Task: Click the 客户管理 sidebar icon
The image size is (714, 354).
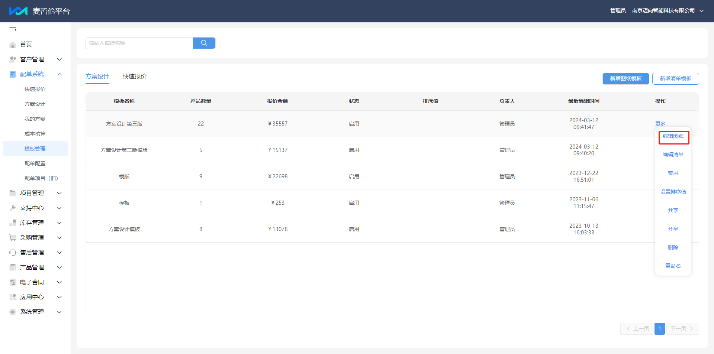Action: pos(13,59)
